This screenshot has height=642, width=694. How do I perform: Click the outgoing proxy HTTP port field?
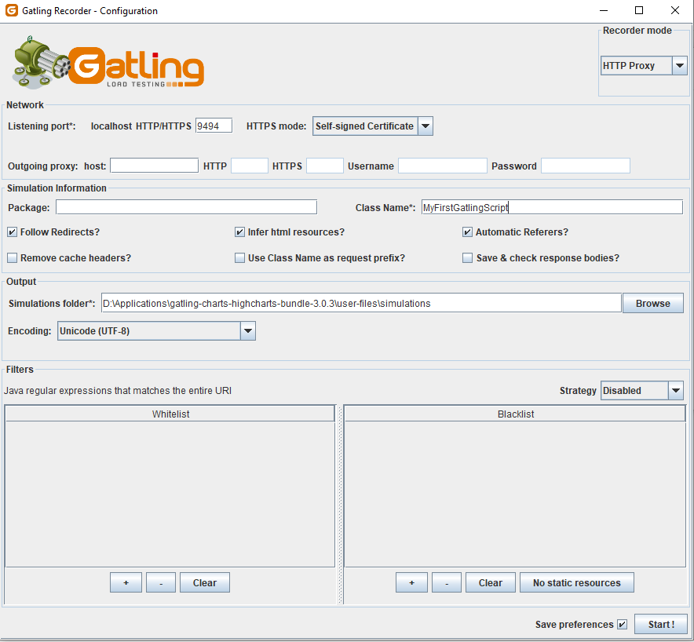click(x=249, y=166)
